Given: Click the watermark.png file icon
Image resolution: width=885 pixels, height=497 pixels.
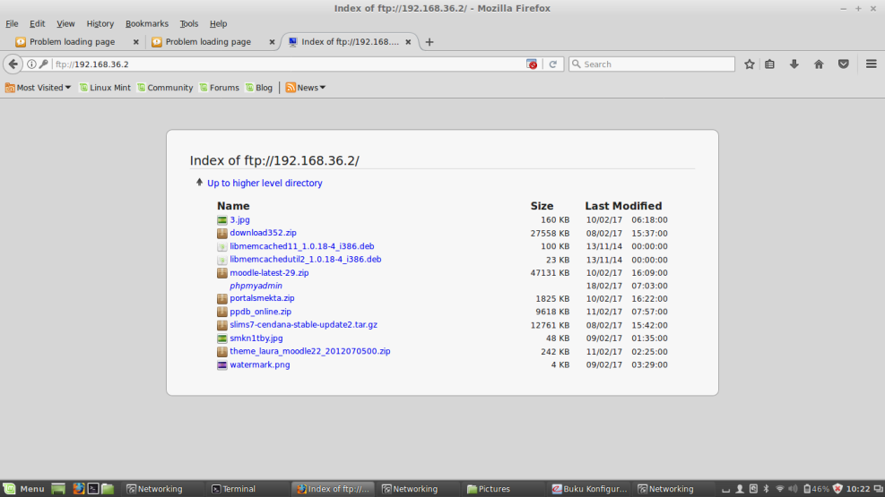Looking at the screenshot, I should click(221, 365).
